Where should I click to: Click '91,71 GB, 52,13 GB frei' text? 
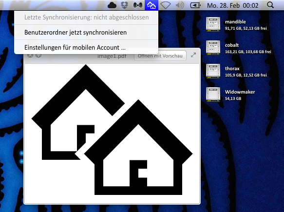click(x=246, y=28)
